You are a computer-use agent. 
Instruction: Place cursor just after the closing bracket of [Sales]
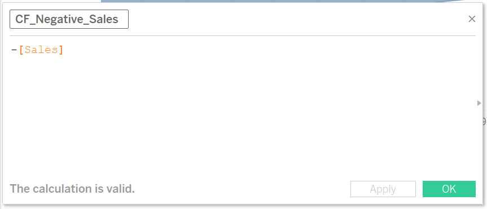pyautogui.click(x=64, y=50)
